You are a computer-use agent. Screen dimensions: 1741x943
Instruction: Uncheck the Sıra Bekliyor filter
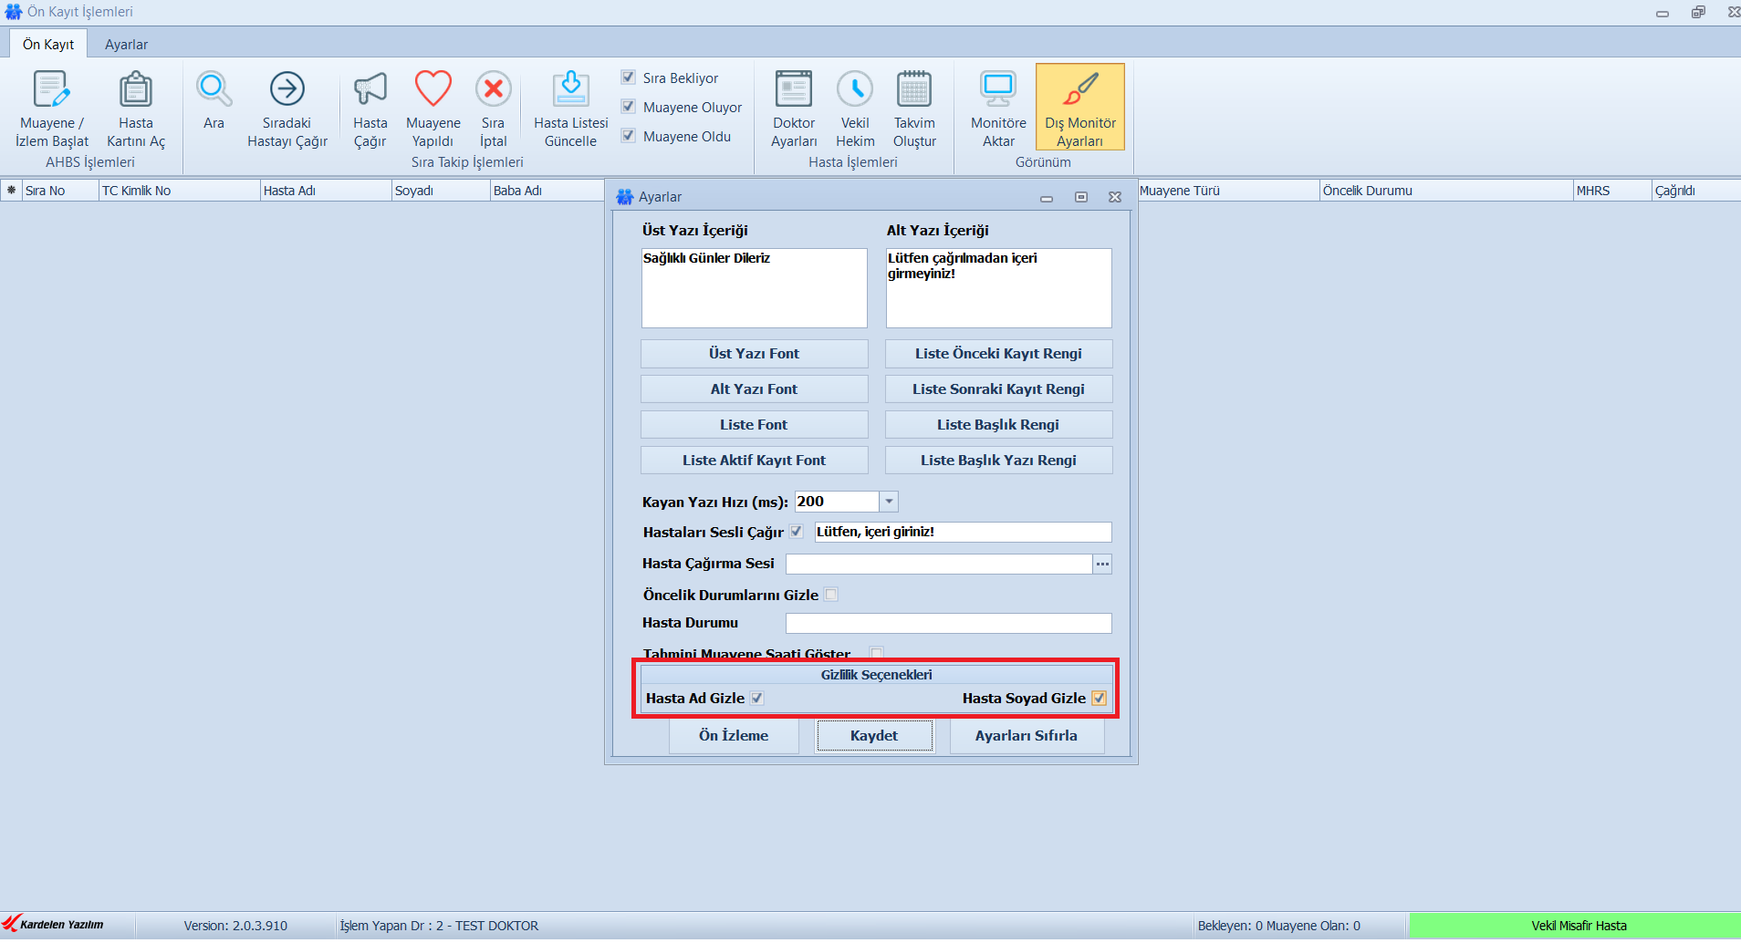629,78
